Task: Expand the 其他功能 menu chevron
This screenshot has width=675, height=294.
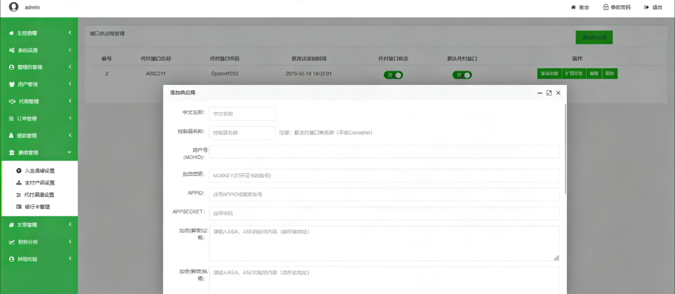Action: click(70, 258)
